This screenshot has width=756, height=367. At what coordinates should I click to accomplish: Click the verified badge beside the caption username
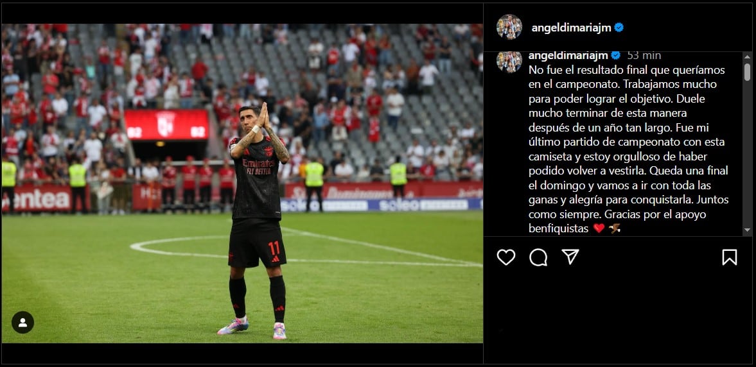[616, 55]
